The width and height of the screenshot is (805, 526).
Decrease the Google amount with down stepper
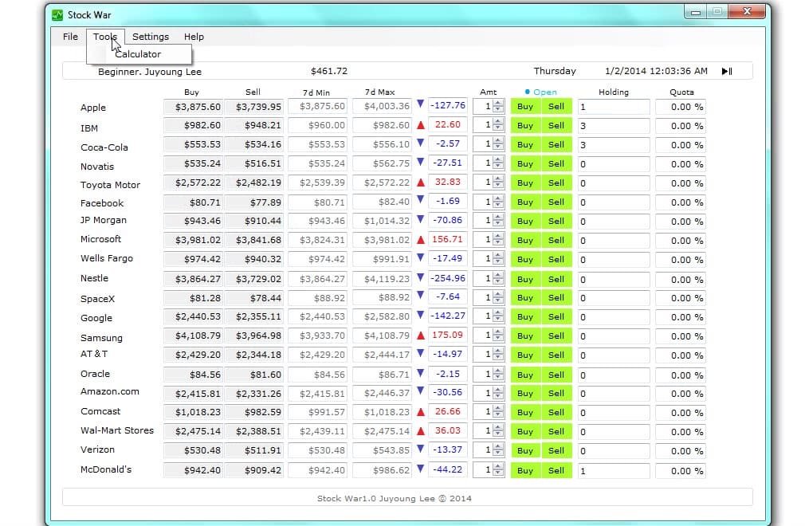[x=498, y=320]
